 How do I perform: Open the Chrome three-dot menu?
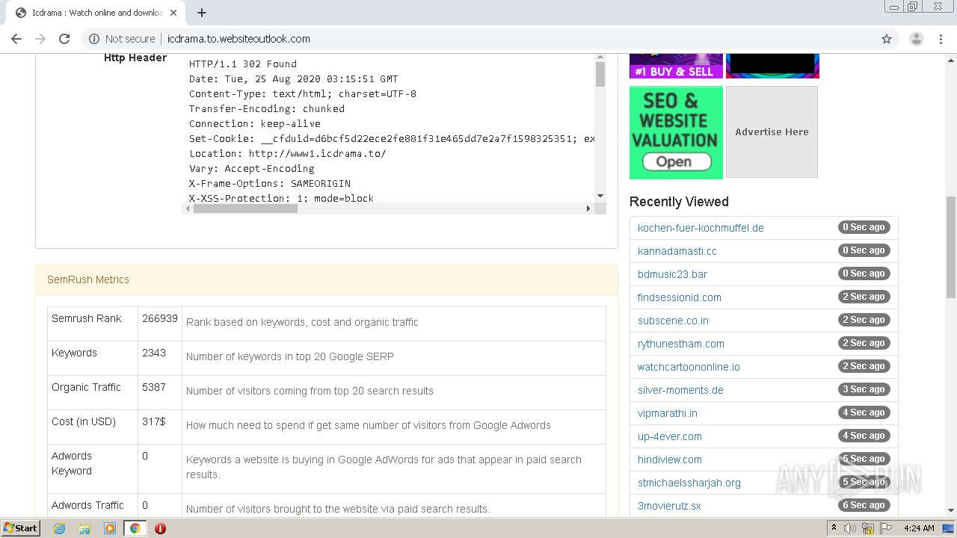tap(941, 39)
